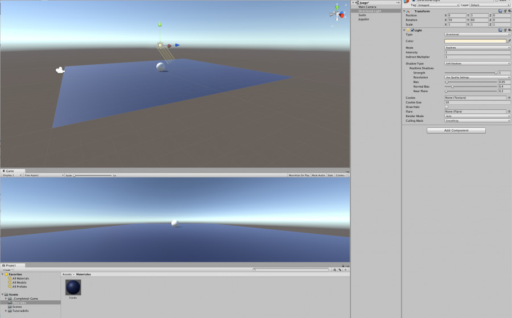The width and height of the screenshot is (512, 318).
Task: Click the directional light sun gizmo
Action: tap(160, 45)
